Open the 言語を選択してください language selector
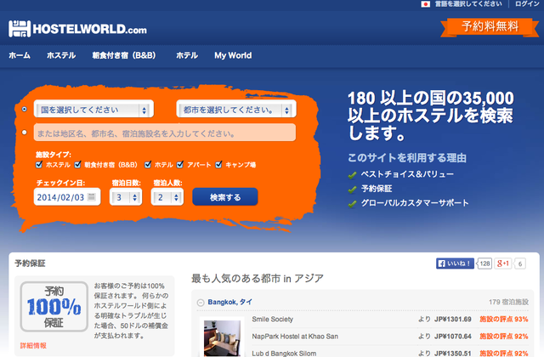Image resolution: width=544 pixels, height=357 pixels. (x=468, y=3)
